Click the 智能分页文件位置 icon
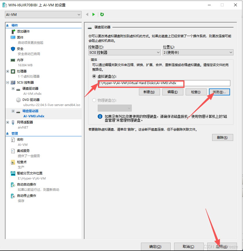Screen dimensions: 243x251 point(13,173)
